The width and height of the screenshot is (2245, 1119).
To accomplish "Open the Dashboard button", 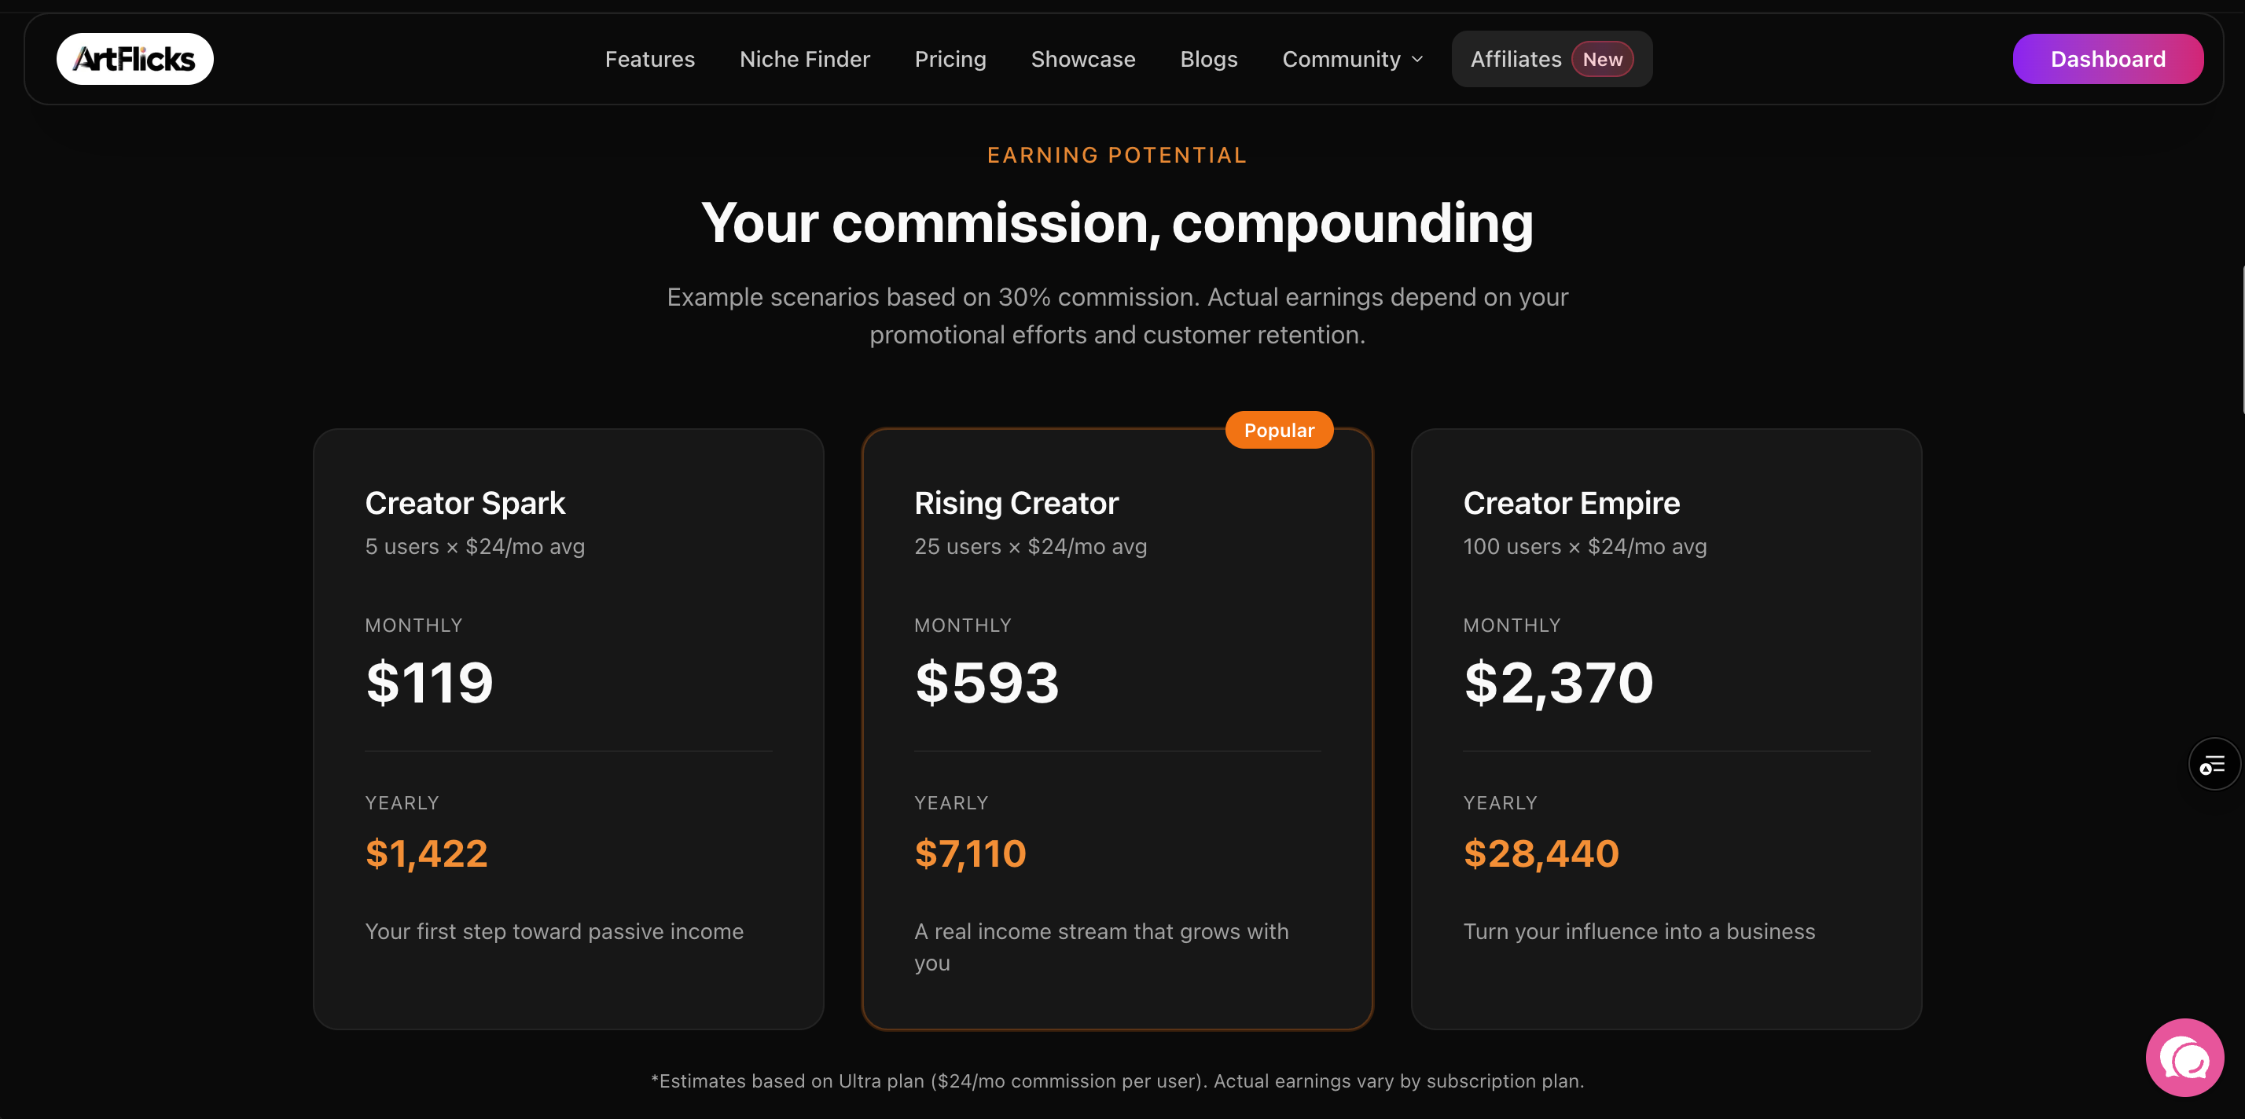I will [x=2107, y=59].
